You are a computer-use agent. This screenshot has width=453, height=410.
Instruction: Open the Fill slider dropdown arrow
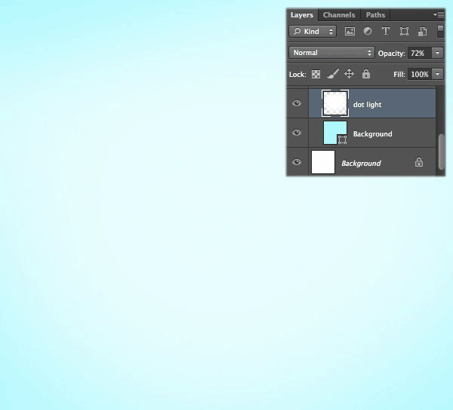(437, 75)
